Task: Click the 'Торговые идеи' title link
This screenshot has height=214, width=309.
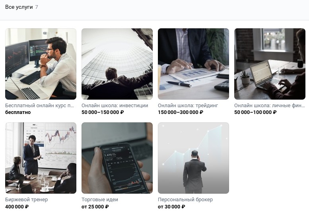Action: 100,200
